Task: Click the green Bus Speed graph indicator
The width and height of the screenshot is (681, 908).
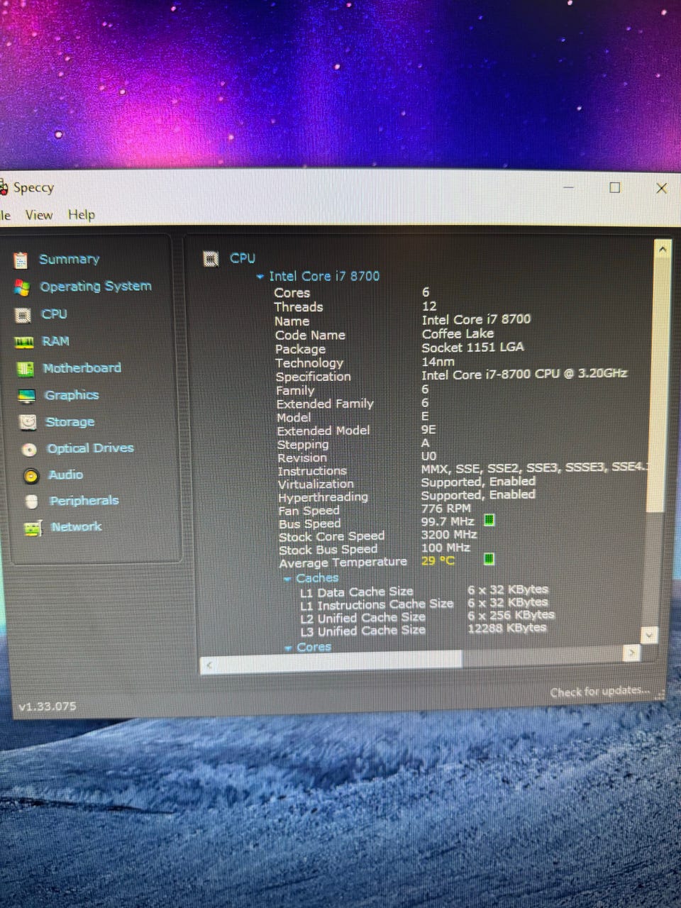Action: [489, 520]
